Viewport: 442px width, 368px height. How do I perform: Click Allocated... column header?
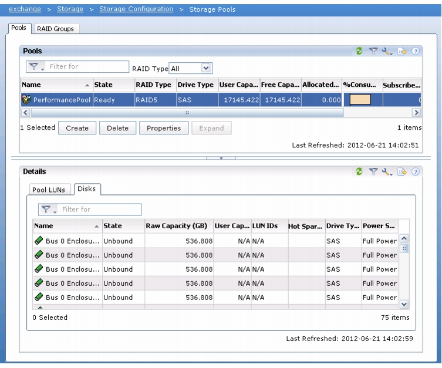pos(321,85)
